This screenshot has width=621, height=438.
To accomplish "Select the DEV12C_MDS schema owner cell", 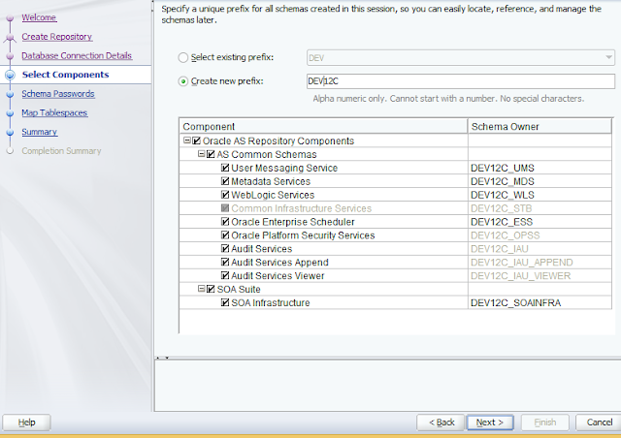I will [539, 181].
